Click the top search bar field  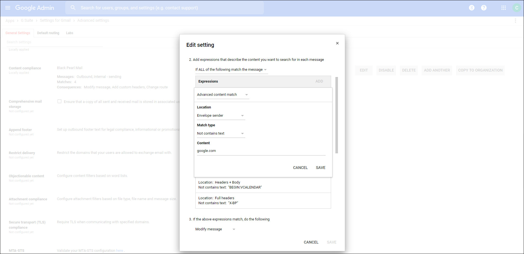(x=165, y=8)
